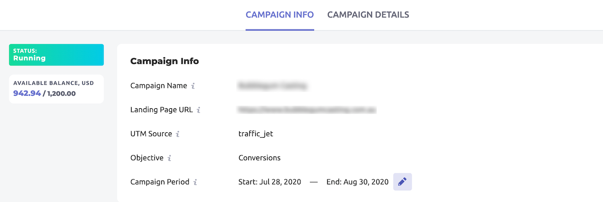The height and width of the screenshot is (202, 603).
Task: Open the blurred landing page URL
Action: tap(307, 110)
